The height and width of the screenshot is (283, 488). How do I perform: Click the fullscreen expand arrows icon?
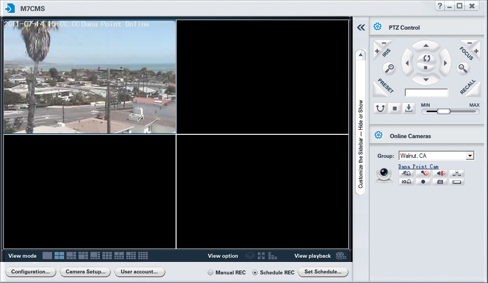click(261, 256)
